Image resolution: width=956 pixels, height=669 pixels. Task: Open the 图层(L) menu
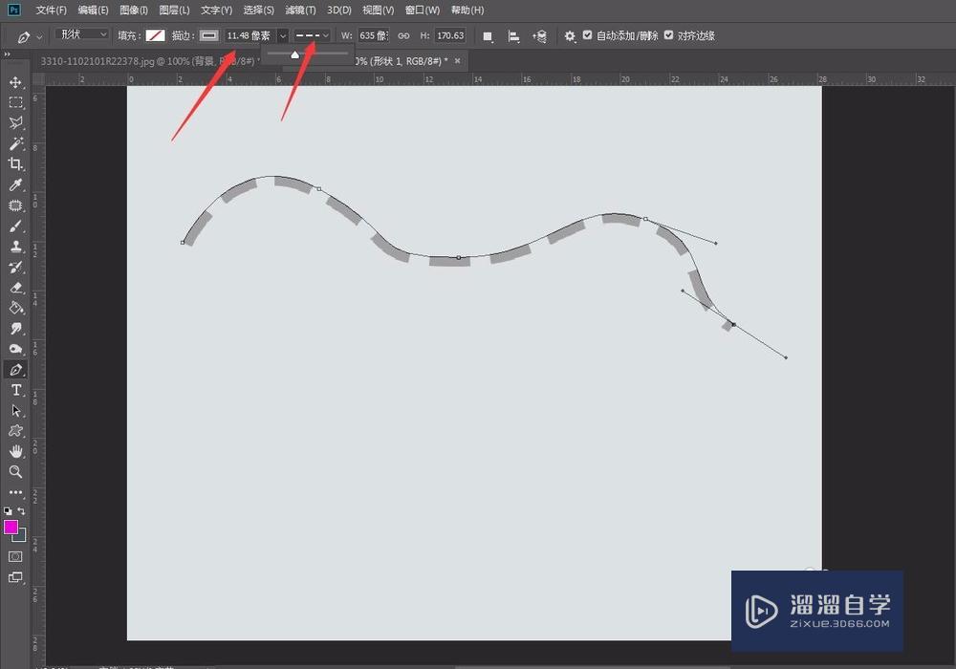[x=174, y=10]
